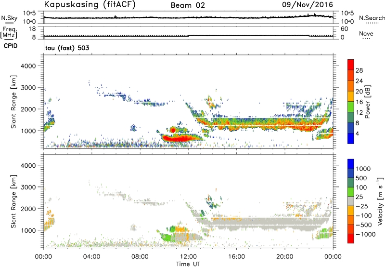Click the "20:00" time tick label

click(284, 257)
